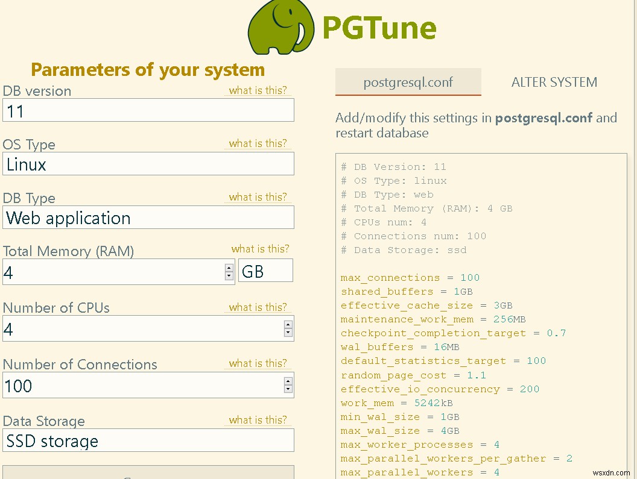
Task: Open 'what is this?' for DB version
Action: pyautogui.click(x=258, y=90)
